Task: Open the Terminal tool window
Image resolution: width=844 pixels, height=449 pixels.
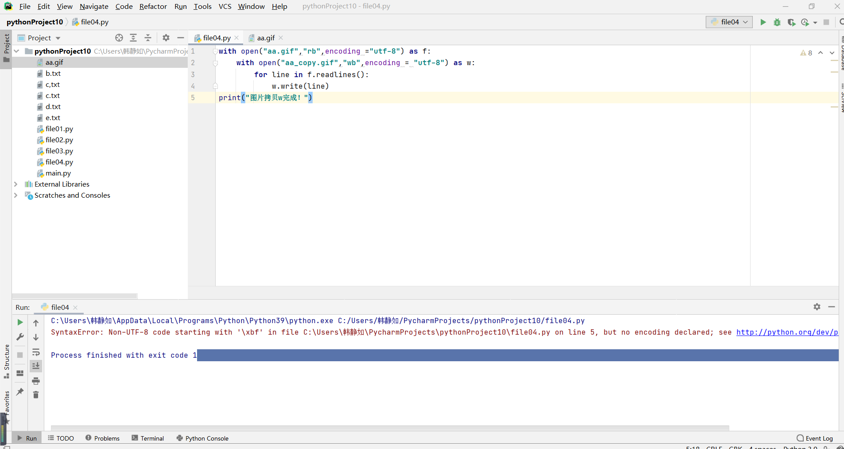Action: pos(148,438)
